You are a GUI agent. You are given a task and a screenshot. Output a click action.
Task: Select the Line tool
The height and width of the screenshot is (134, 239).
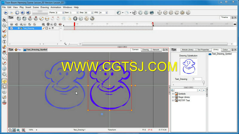(4, 58)
